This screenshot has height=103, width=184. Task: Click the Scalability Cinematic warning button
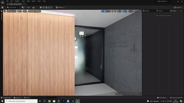pos(34,11)
